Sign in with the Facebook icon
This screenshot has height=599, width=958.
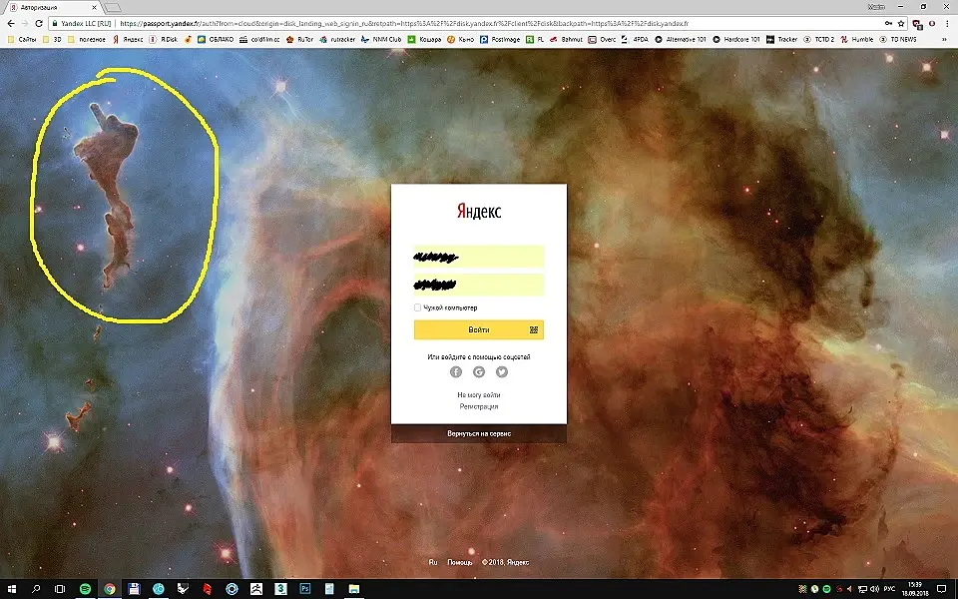click(x=456, y=371)
